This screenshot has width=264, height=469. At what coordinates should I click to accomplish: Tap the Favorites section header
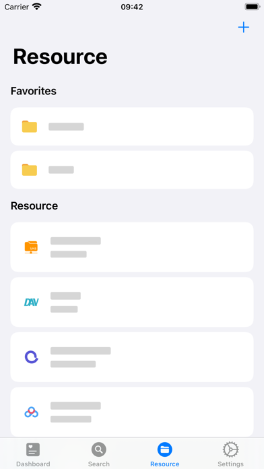coord(34,91)
